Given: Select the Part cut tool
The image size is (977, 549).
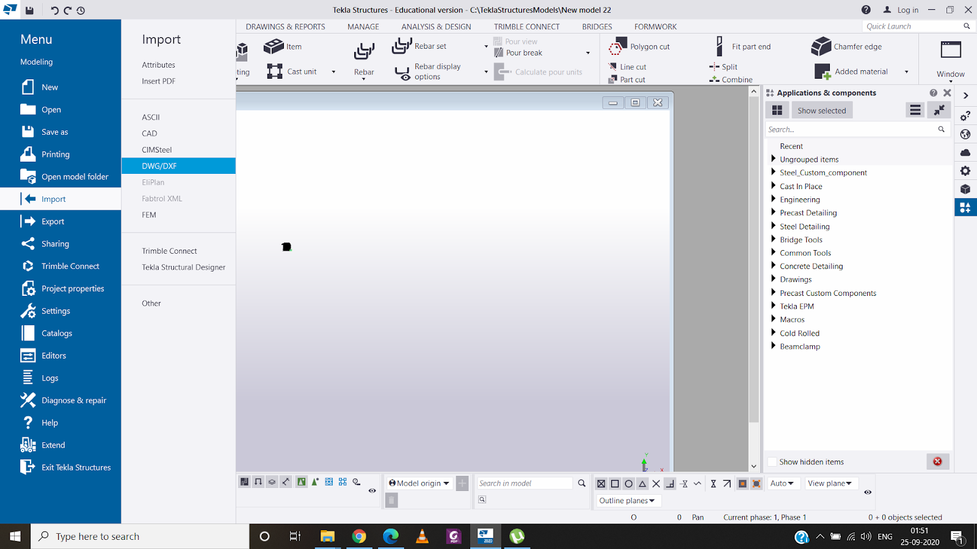Looking at the screenshot, I should pyautogui.click(x=627, y=79).
